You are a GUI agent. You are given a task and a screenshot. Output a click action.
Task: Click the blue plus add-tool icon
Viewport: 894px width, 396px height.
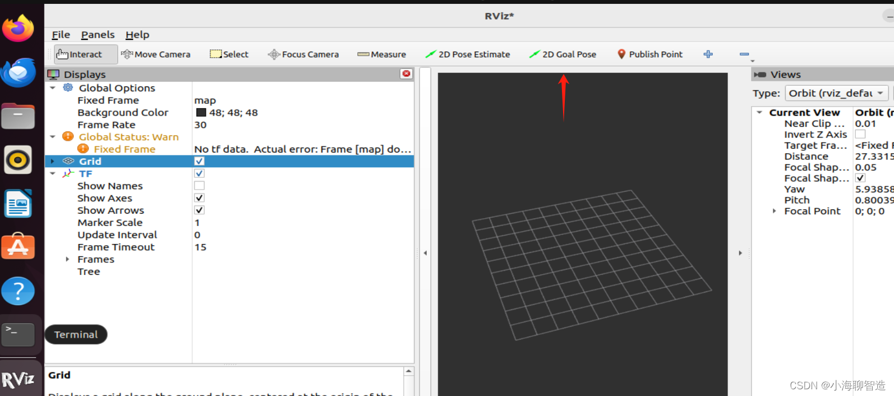coord(708,54)
